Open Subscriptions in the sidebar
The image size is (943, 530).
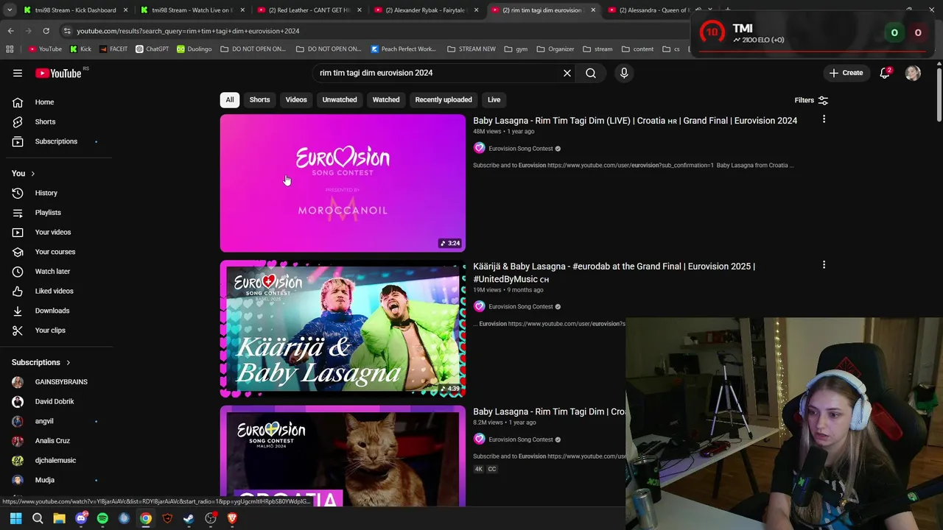[56, 141]
